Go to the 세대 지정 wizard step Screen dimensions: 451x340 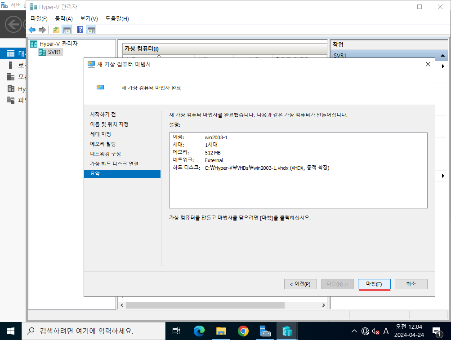click(x=100, y=134)
